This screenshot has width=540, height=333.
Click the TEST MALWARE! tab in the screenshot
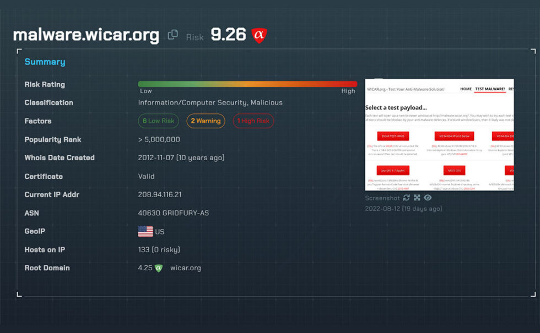[x=489, y=88]
